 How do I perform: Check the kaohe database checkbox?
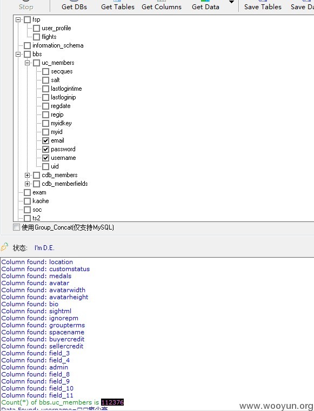27,201
